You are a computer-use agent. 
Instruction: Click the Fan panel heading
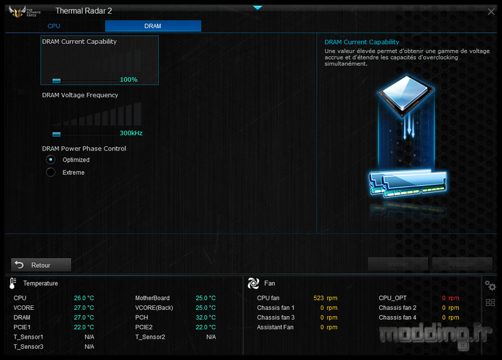pyautogui.click(x=270, y=283)
